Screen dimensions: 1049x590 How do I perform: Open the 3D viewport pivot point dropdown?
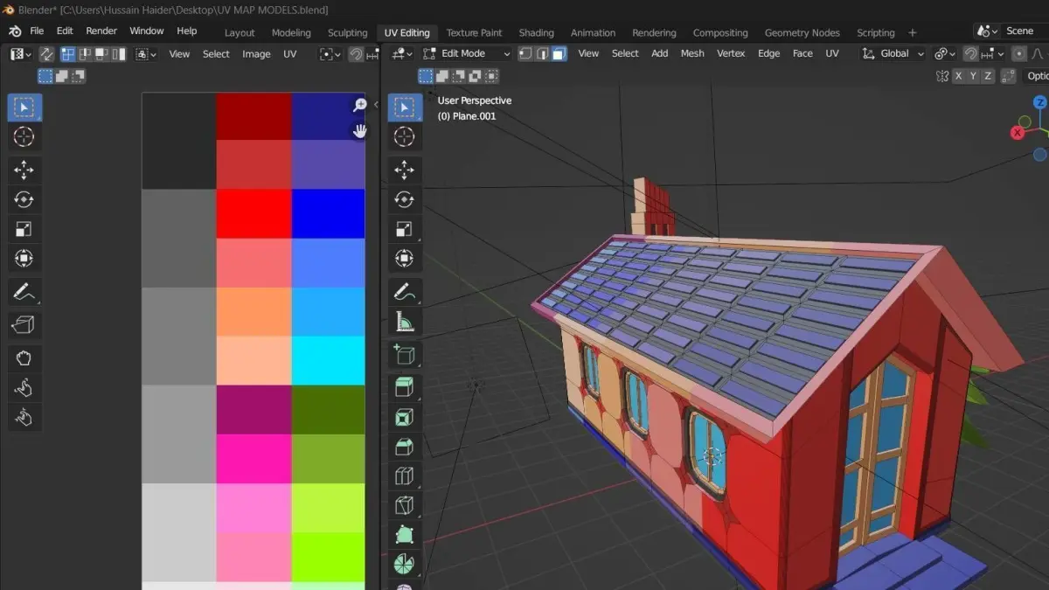click(945, 53)
